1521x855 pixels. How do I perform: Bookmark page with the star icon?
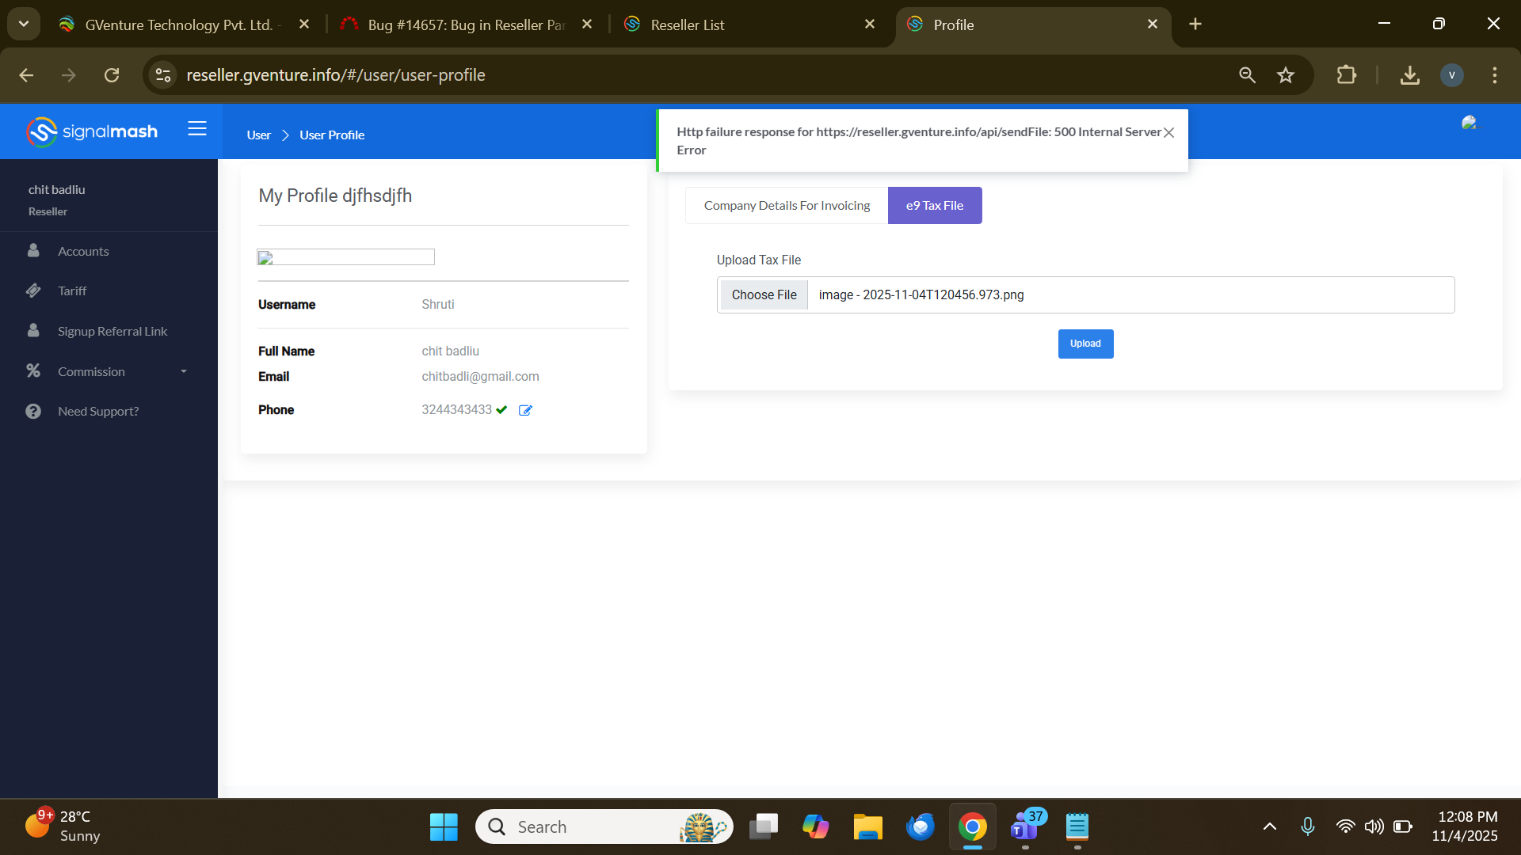pos(1285,75)
